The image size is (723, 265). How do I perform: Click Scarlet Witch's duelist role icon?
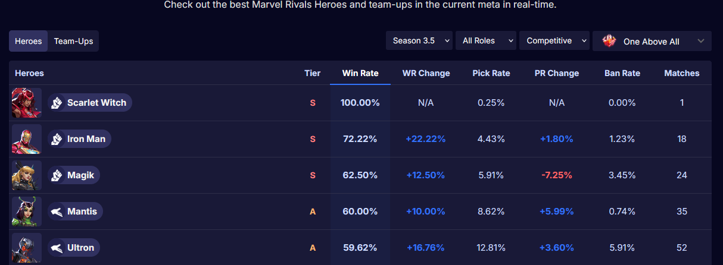pyautogui.click(x=57, y=103)
